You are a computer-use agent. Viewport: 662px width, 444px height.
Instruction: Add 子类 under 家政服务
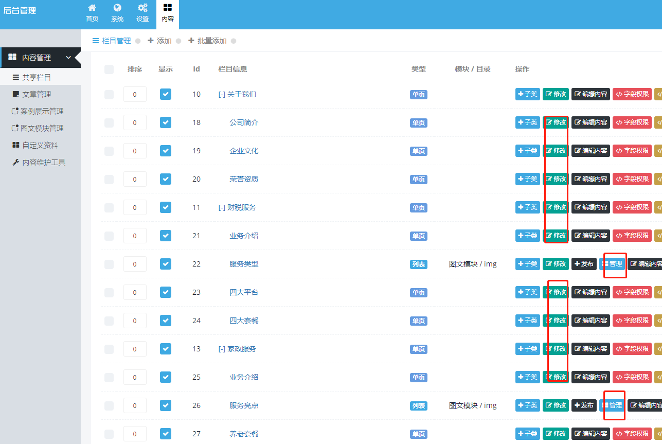(528, 349)
